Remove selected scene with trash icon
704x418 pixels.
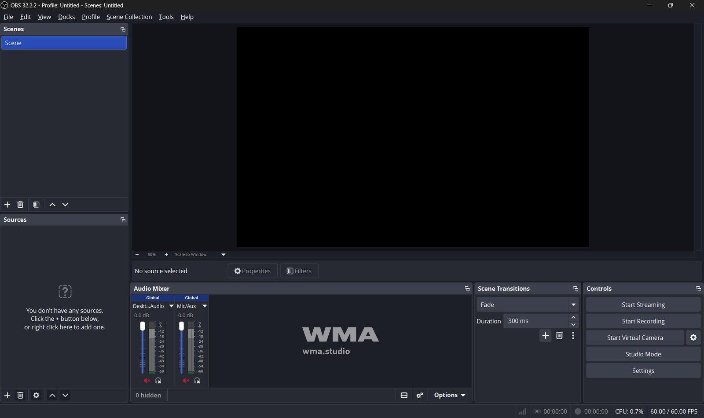point(20,205)
